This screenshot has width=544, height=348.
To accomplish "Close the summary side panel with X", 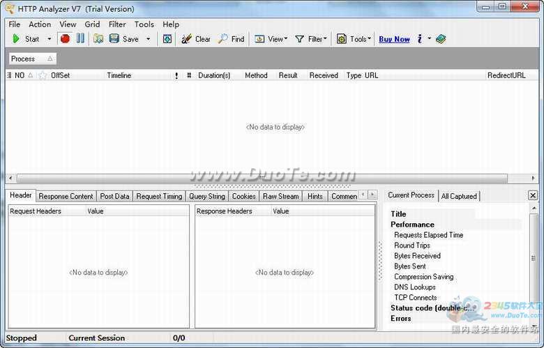I will click(533, 195).
